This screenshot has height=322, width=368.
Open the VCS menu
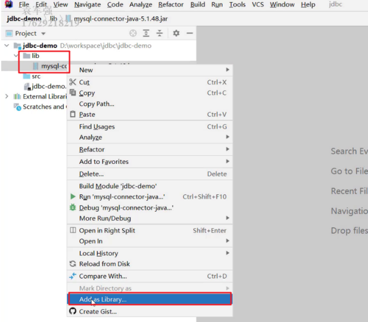tap(258, 5)
